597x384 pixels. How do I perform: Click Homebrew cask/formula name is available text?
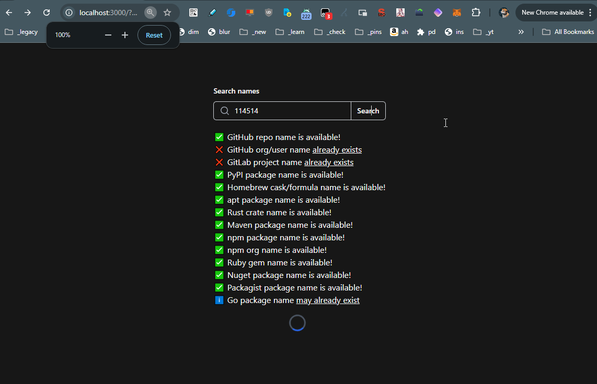tap(306, 188)
